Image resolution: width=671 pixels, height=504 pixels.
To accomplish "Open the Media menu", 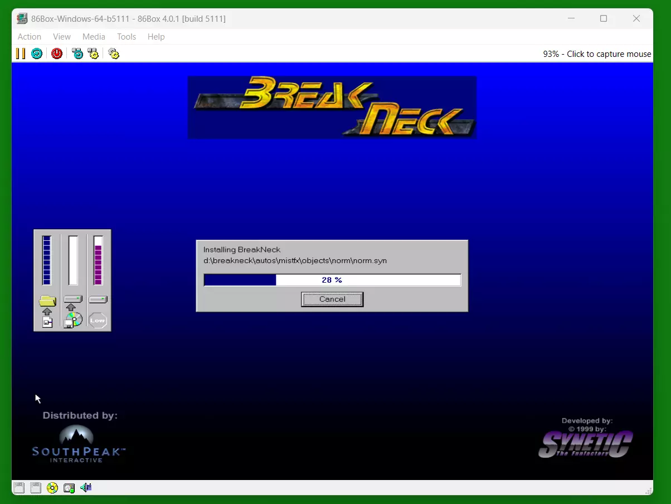I will (94, 37).
